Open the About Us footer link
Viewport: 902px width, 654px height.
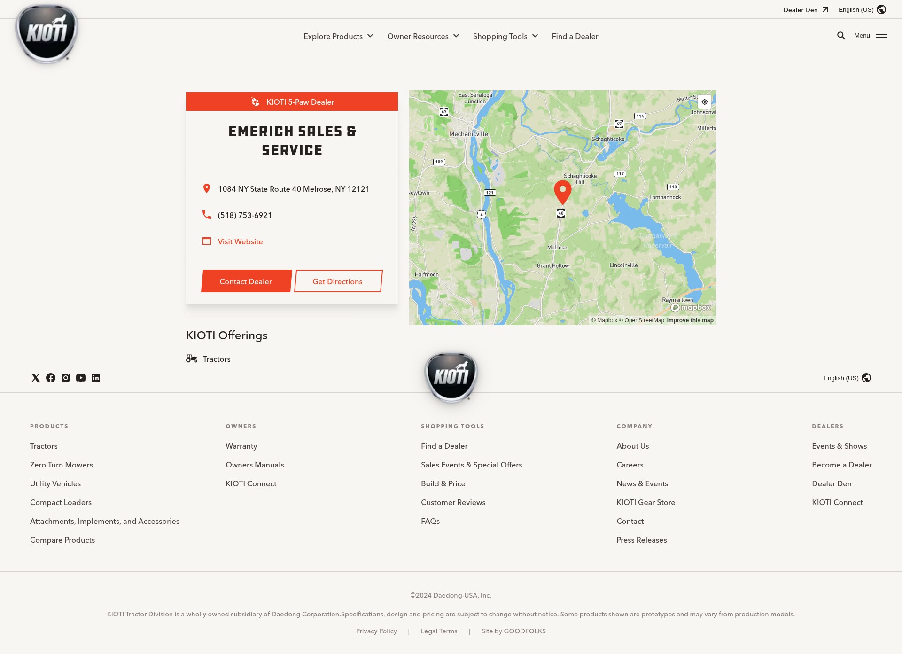coord(632,446)
